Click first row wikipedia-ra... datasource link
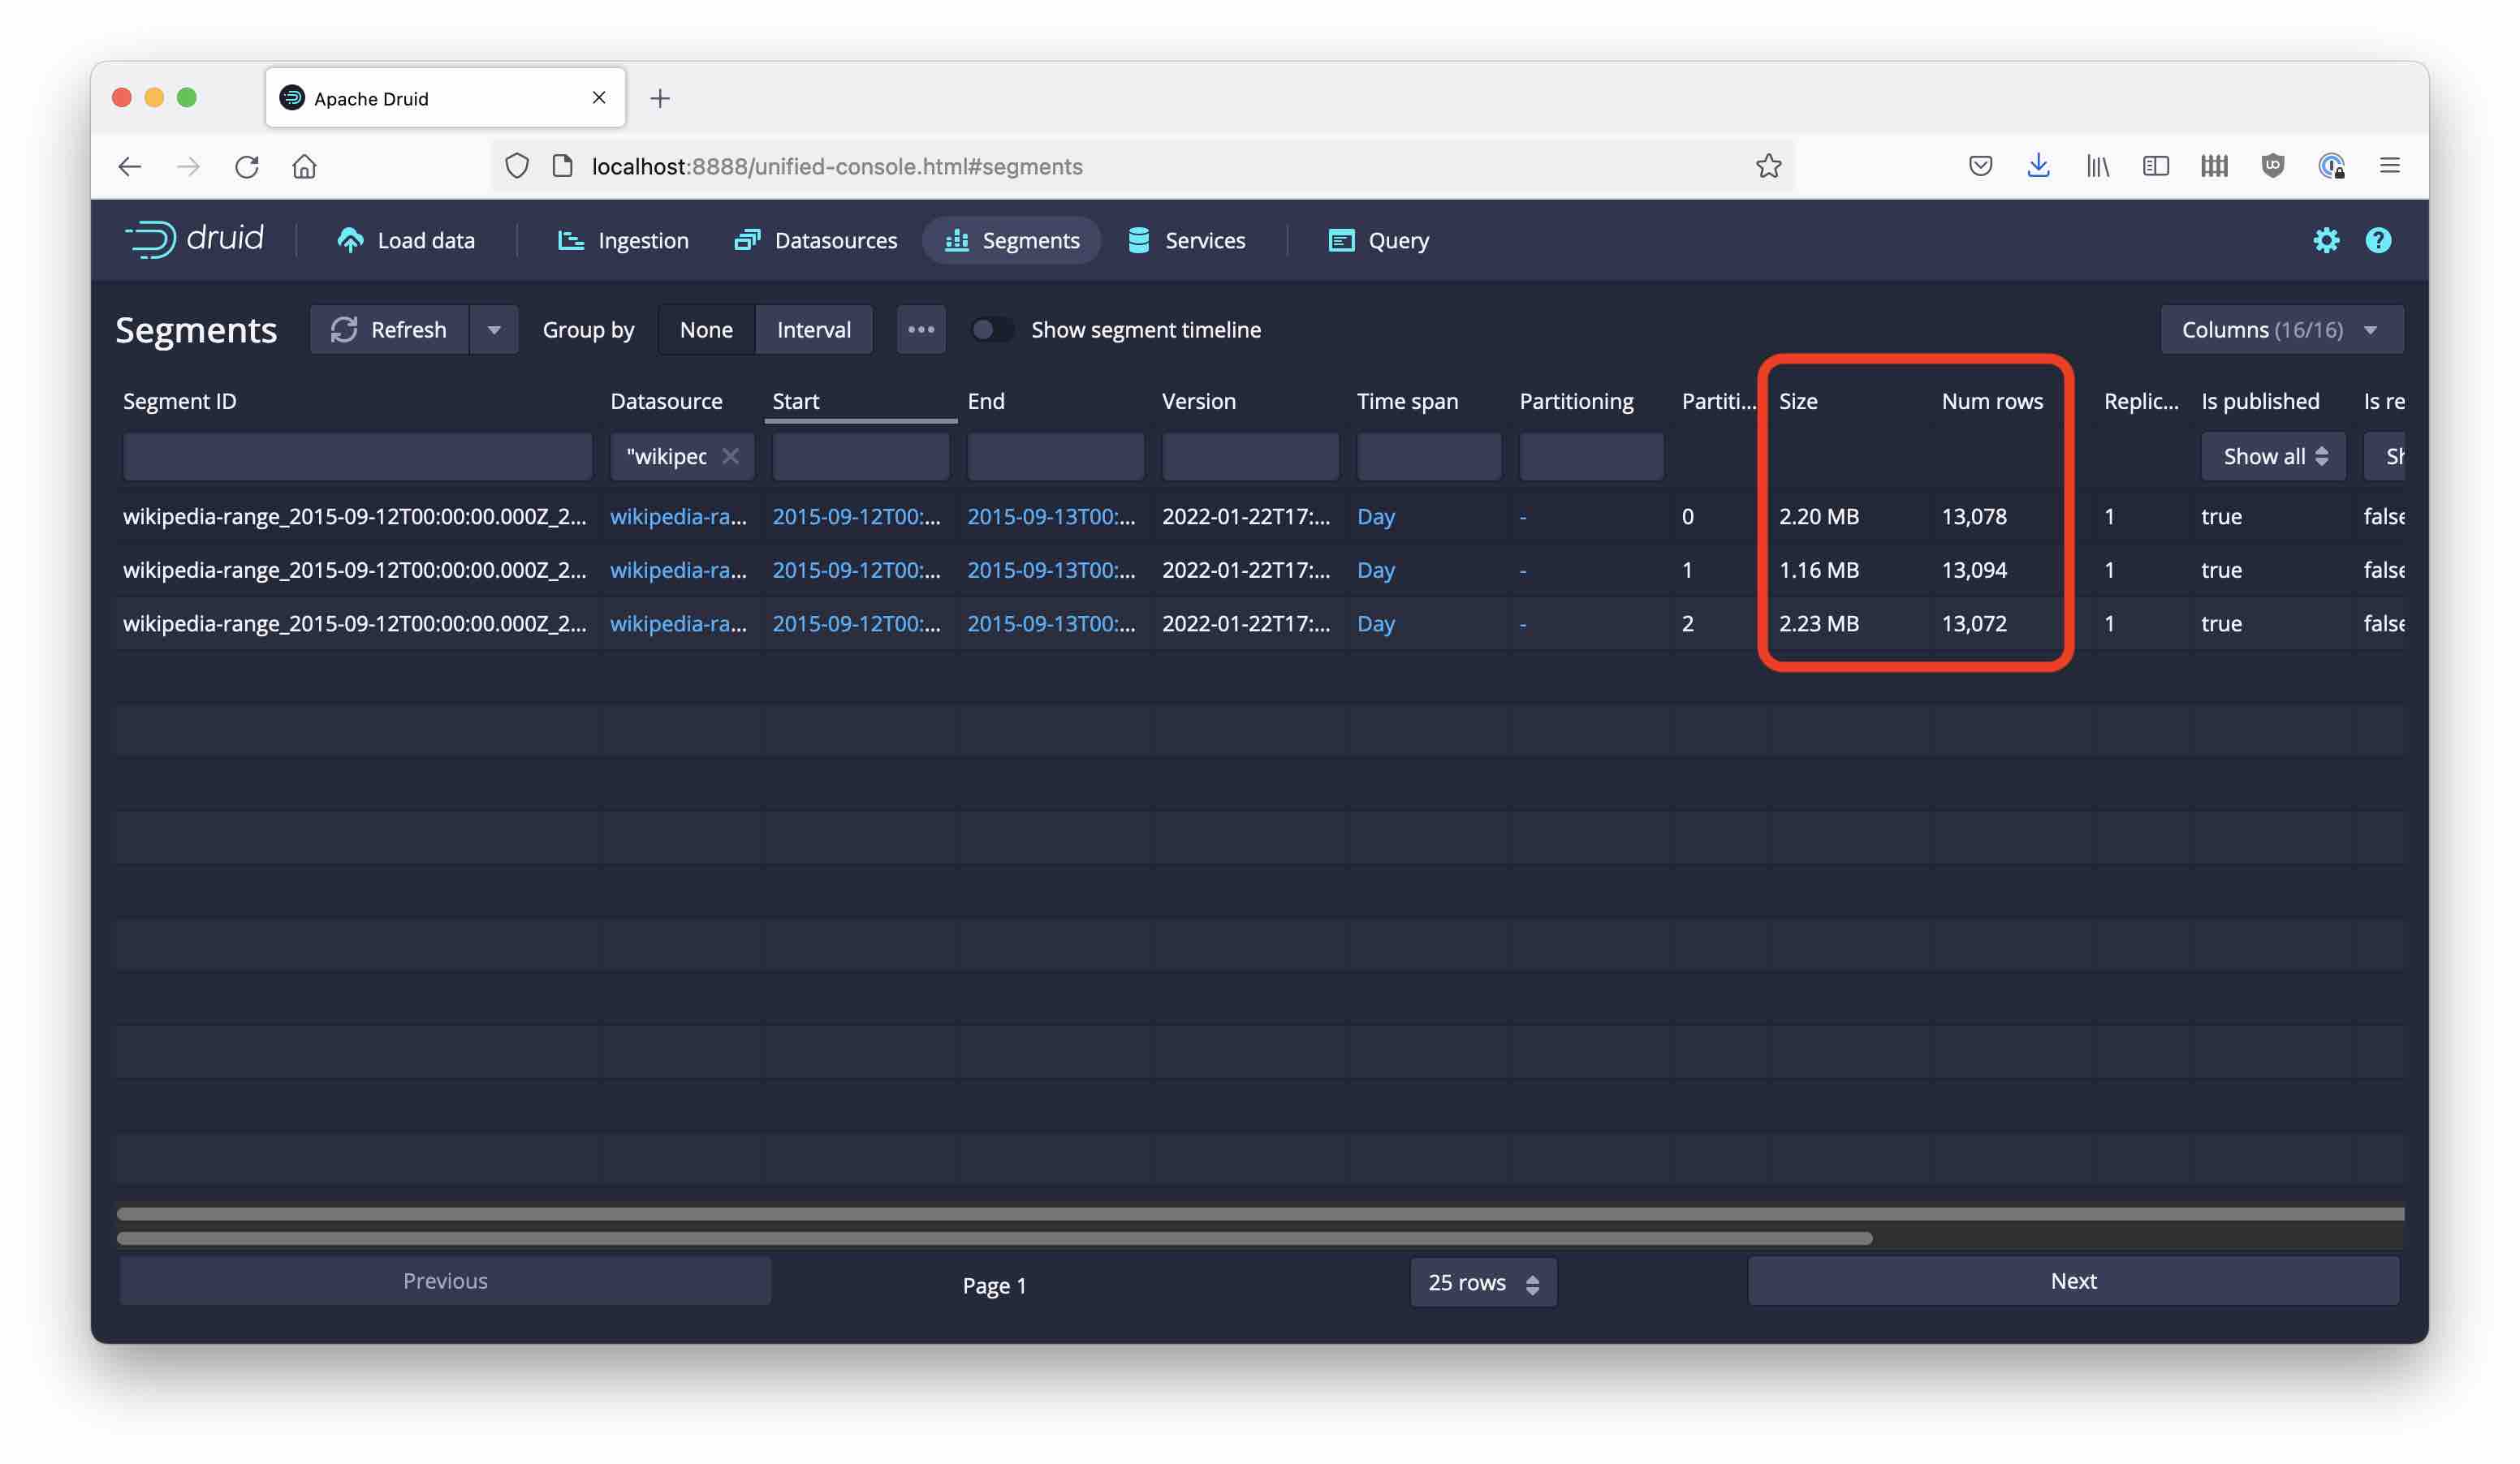This screenshot has height=1464, width=2520. (x=677, y=515)
